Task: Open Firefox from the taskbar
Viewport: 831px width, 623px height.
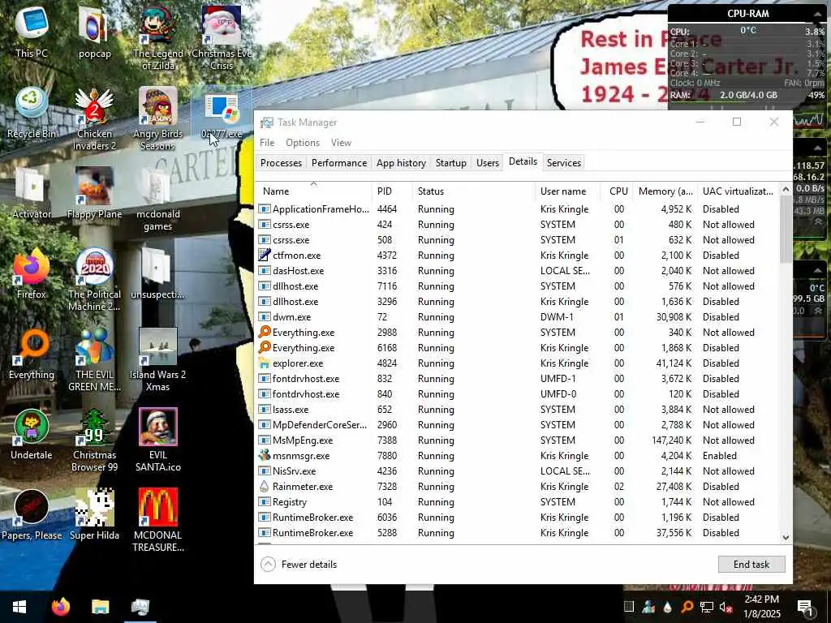Action: [x=60, y=607]
